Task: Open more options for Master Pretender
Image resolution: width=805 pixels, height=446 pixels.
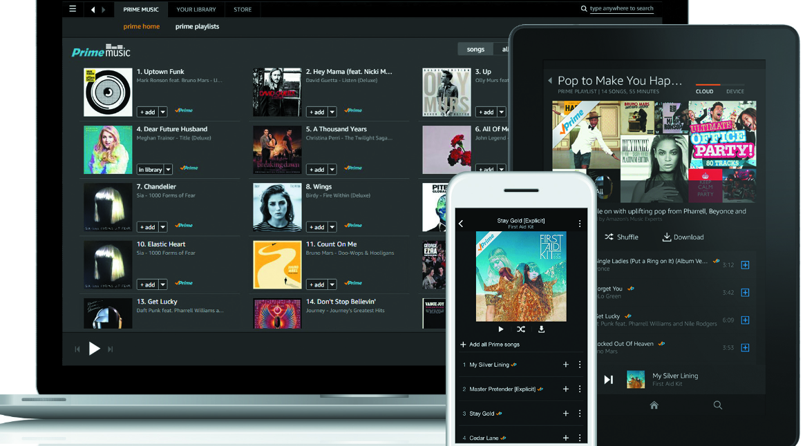Action: coord(580,389)
